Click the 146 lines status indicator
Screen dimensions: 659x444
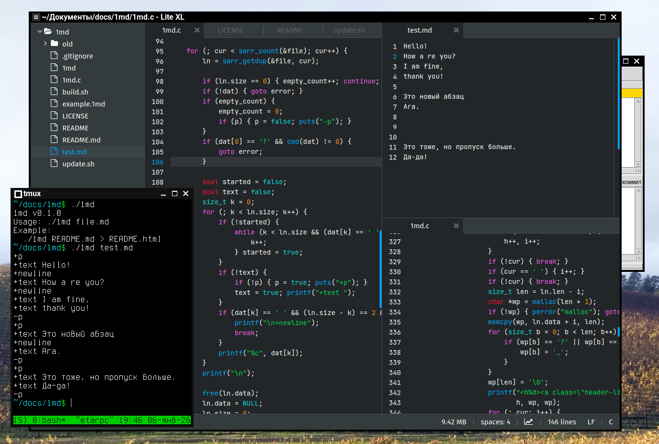click(562, 422)
